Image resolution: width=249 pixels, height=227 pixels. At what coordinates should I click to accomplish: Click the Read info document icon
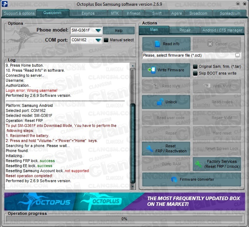coord(157,44)
